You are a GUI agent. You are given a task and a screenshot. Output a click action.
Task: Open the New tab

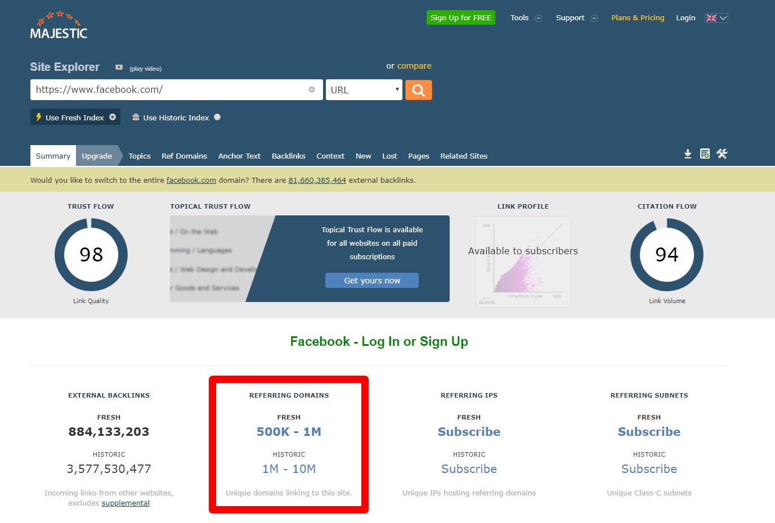click(363, 156)
